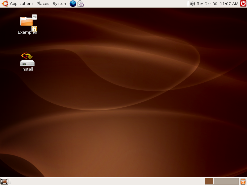The image size is (247, 185).
Task: Switch to the fourth workspace
Action: tap(234, 181)
